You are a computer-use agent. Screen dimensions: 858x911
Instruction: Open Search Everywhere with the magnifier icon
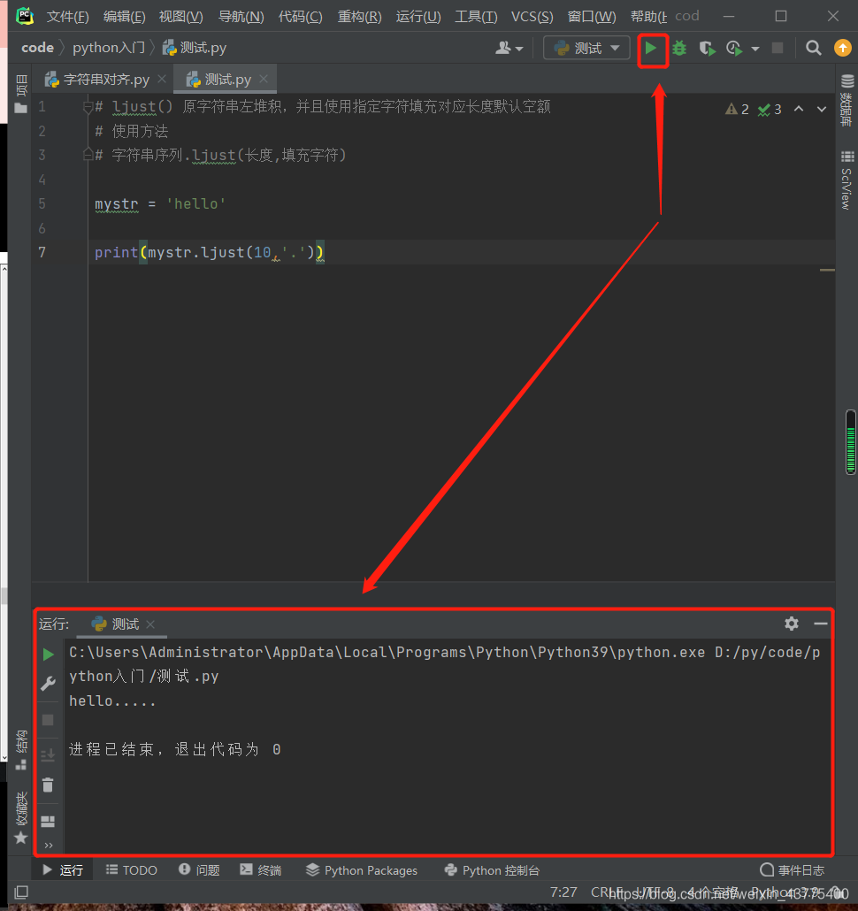[x=813, y=48]
